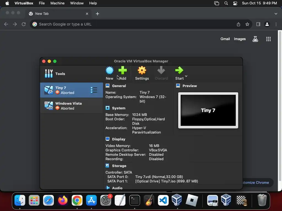This screenshot has width=282, height=211.
Task: Open VM Settings gear icon
Action: (142, 70)
